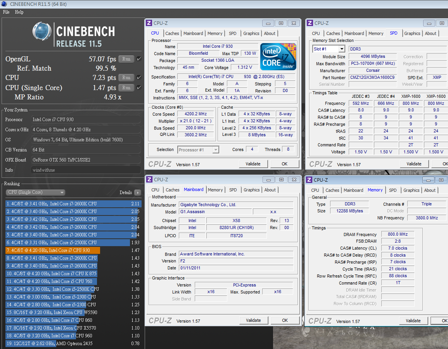
Task: Open the Help menu
Action: click(19, 12)
